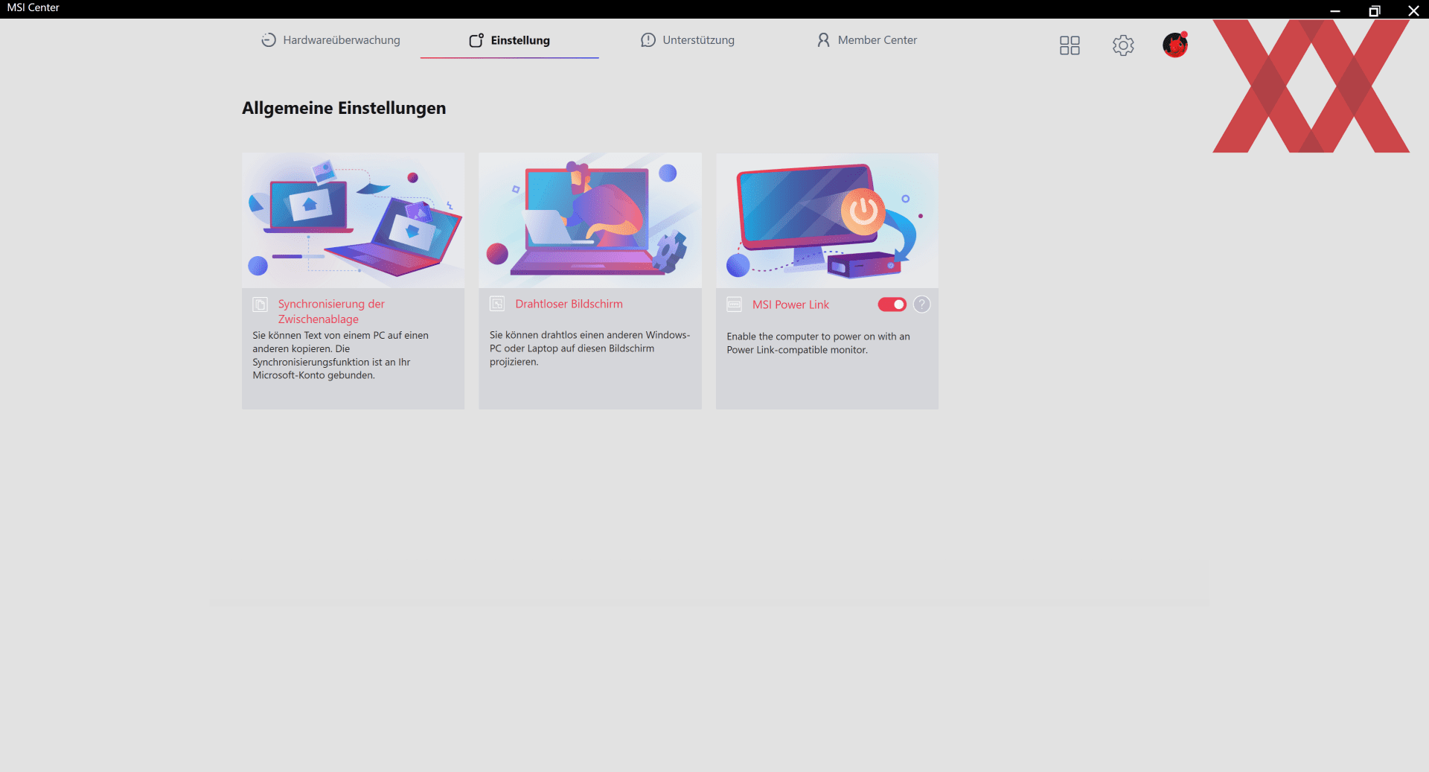Switch to the Unterstützung tab
The width and height of the screenshot is (1429, 772).
click(x=688, y=40)
